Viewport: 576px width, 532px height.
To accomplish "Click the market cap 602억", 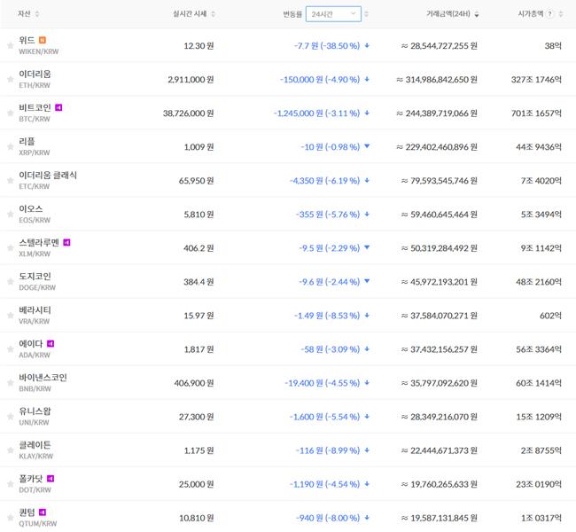I will (550, 316).
